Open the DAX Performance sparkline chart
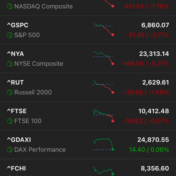 click(103, 144)
